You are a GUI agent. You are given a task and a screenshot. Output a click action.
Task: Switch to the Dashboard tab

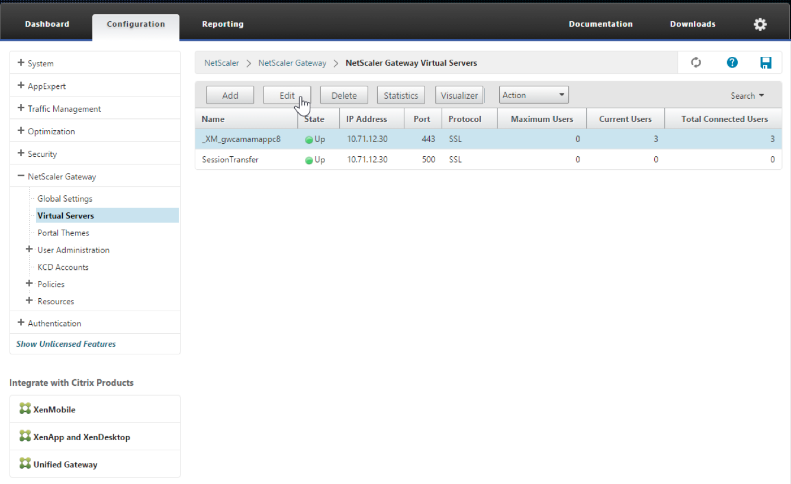pyautogui.click(x=47, y=24)
